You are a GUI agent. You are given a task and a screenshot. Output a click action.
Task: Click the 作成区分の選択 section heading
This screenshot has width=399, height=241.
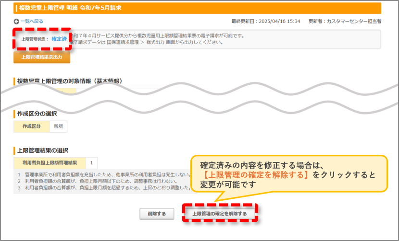tap(37, 114)
